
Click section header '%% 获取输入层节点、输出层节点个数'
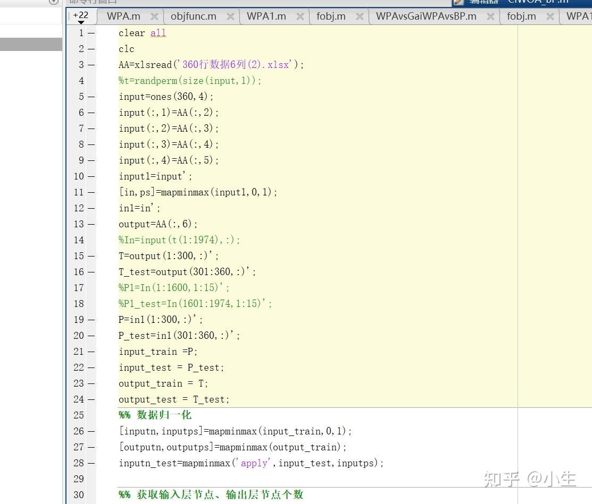point(211,494)
